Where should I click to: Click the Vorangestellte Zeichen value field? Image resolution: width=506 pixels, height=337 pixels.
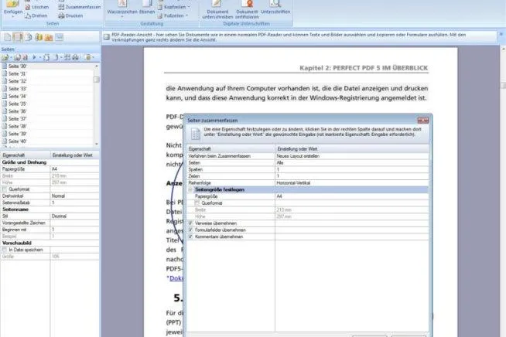pos(74,223)
